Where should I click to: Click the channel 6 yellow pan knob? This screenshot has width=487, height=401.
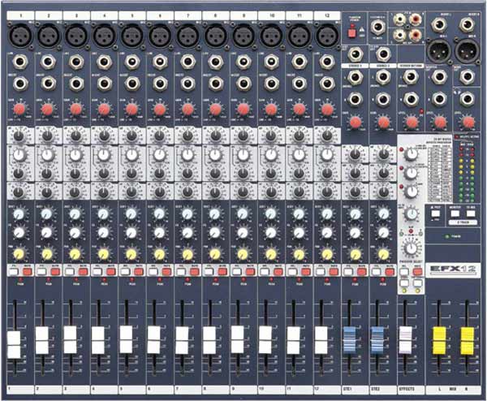tap(159, 254)
